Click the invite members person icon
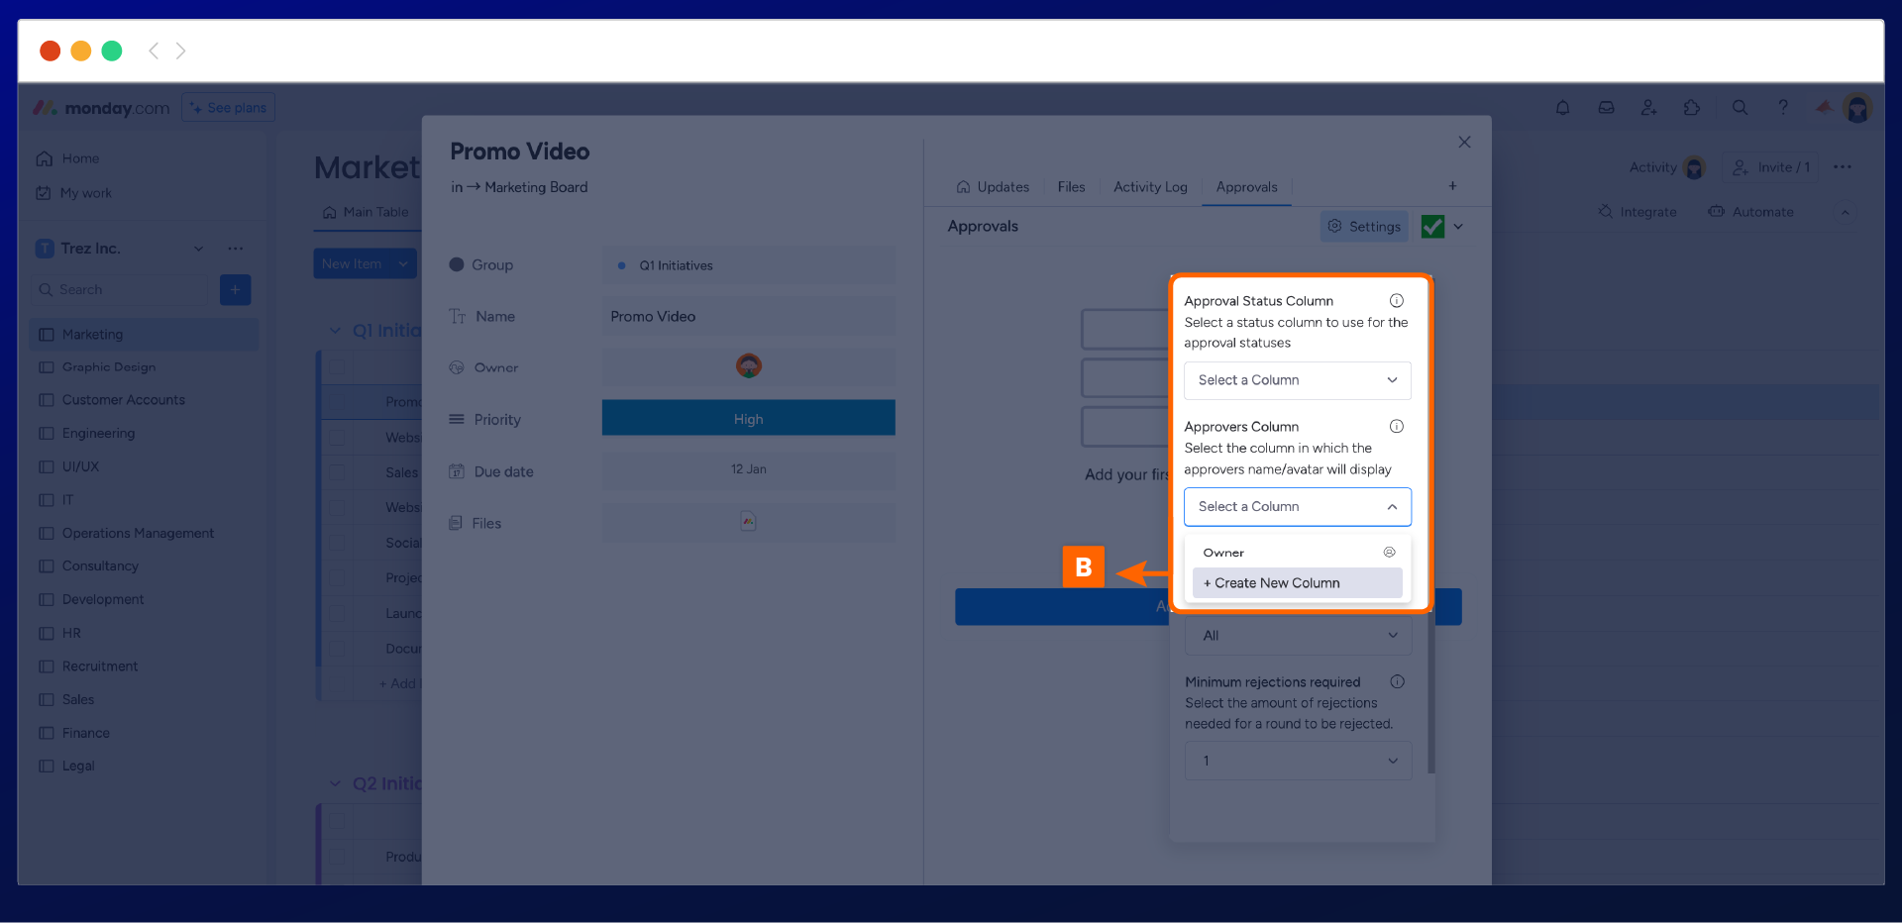Viewport: 1902px width, 923px height. click(1648, 108)
